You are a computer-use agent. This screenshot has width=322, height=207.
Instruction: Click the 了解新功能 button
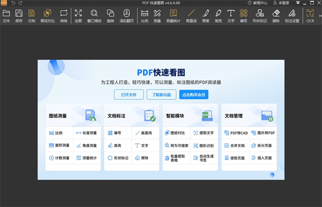coord(161,94)
